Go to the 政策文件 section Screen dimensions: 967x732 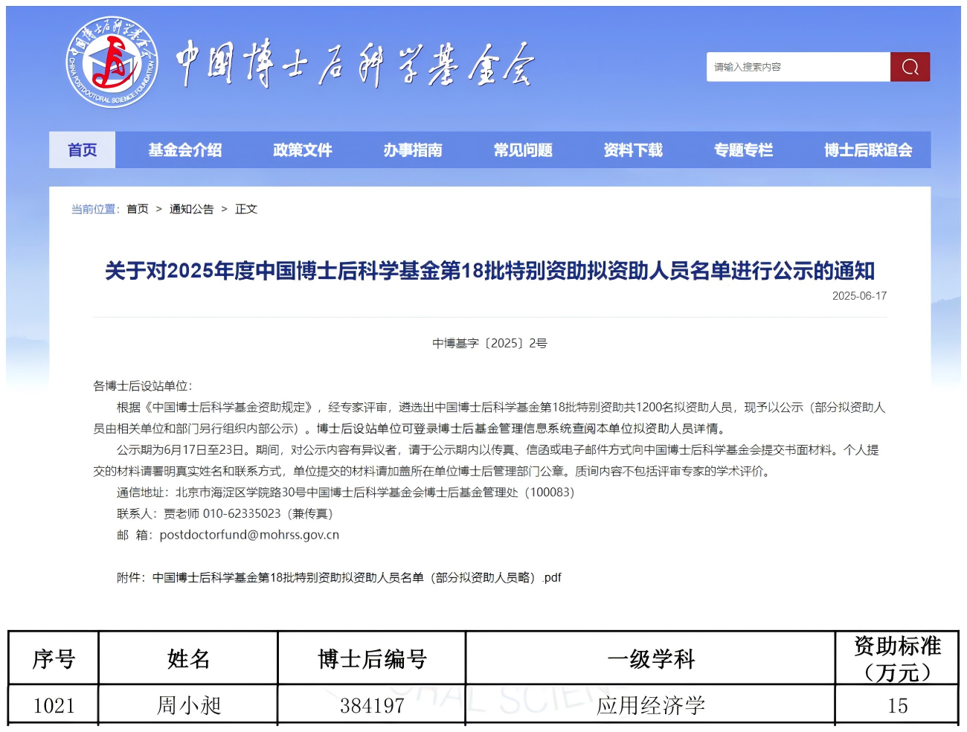click(x=302, y=150)
